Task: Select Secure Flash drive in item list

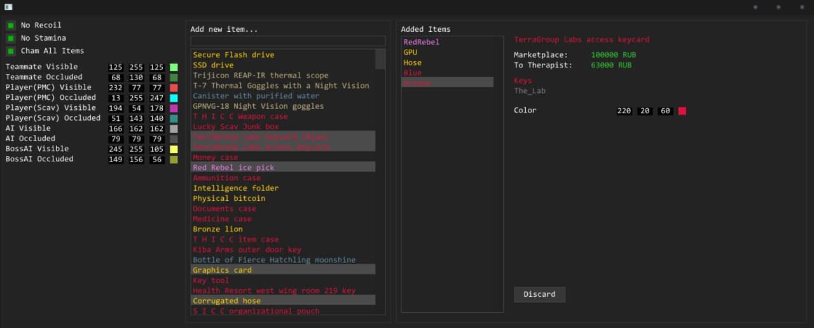Action: click(233, 55)
